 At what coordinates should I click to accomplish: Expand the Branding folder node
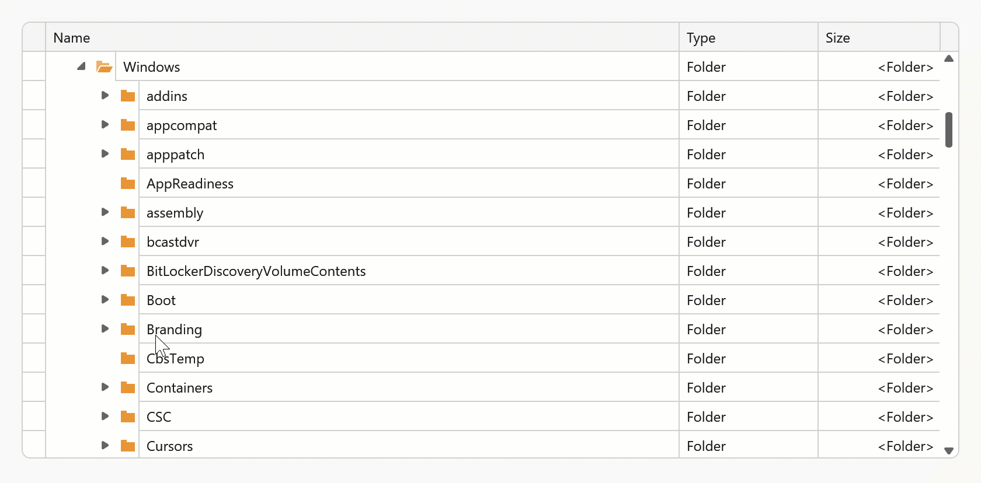tap(105, 328)
